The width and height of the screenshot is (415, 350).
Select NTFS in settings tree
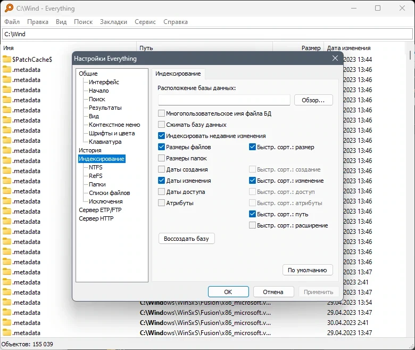coord(95,167)
